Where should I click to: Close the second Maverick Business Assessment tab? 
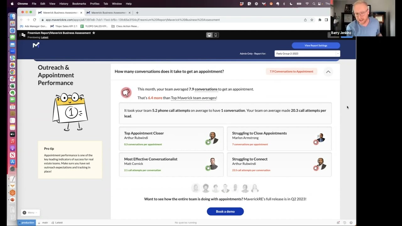[x=129, y=13]
